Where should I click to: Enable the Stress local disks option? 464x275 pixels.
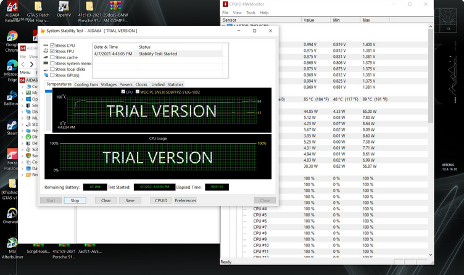52,69
